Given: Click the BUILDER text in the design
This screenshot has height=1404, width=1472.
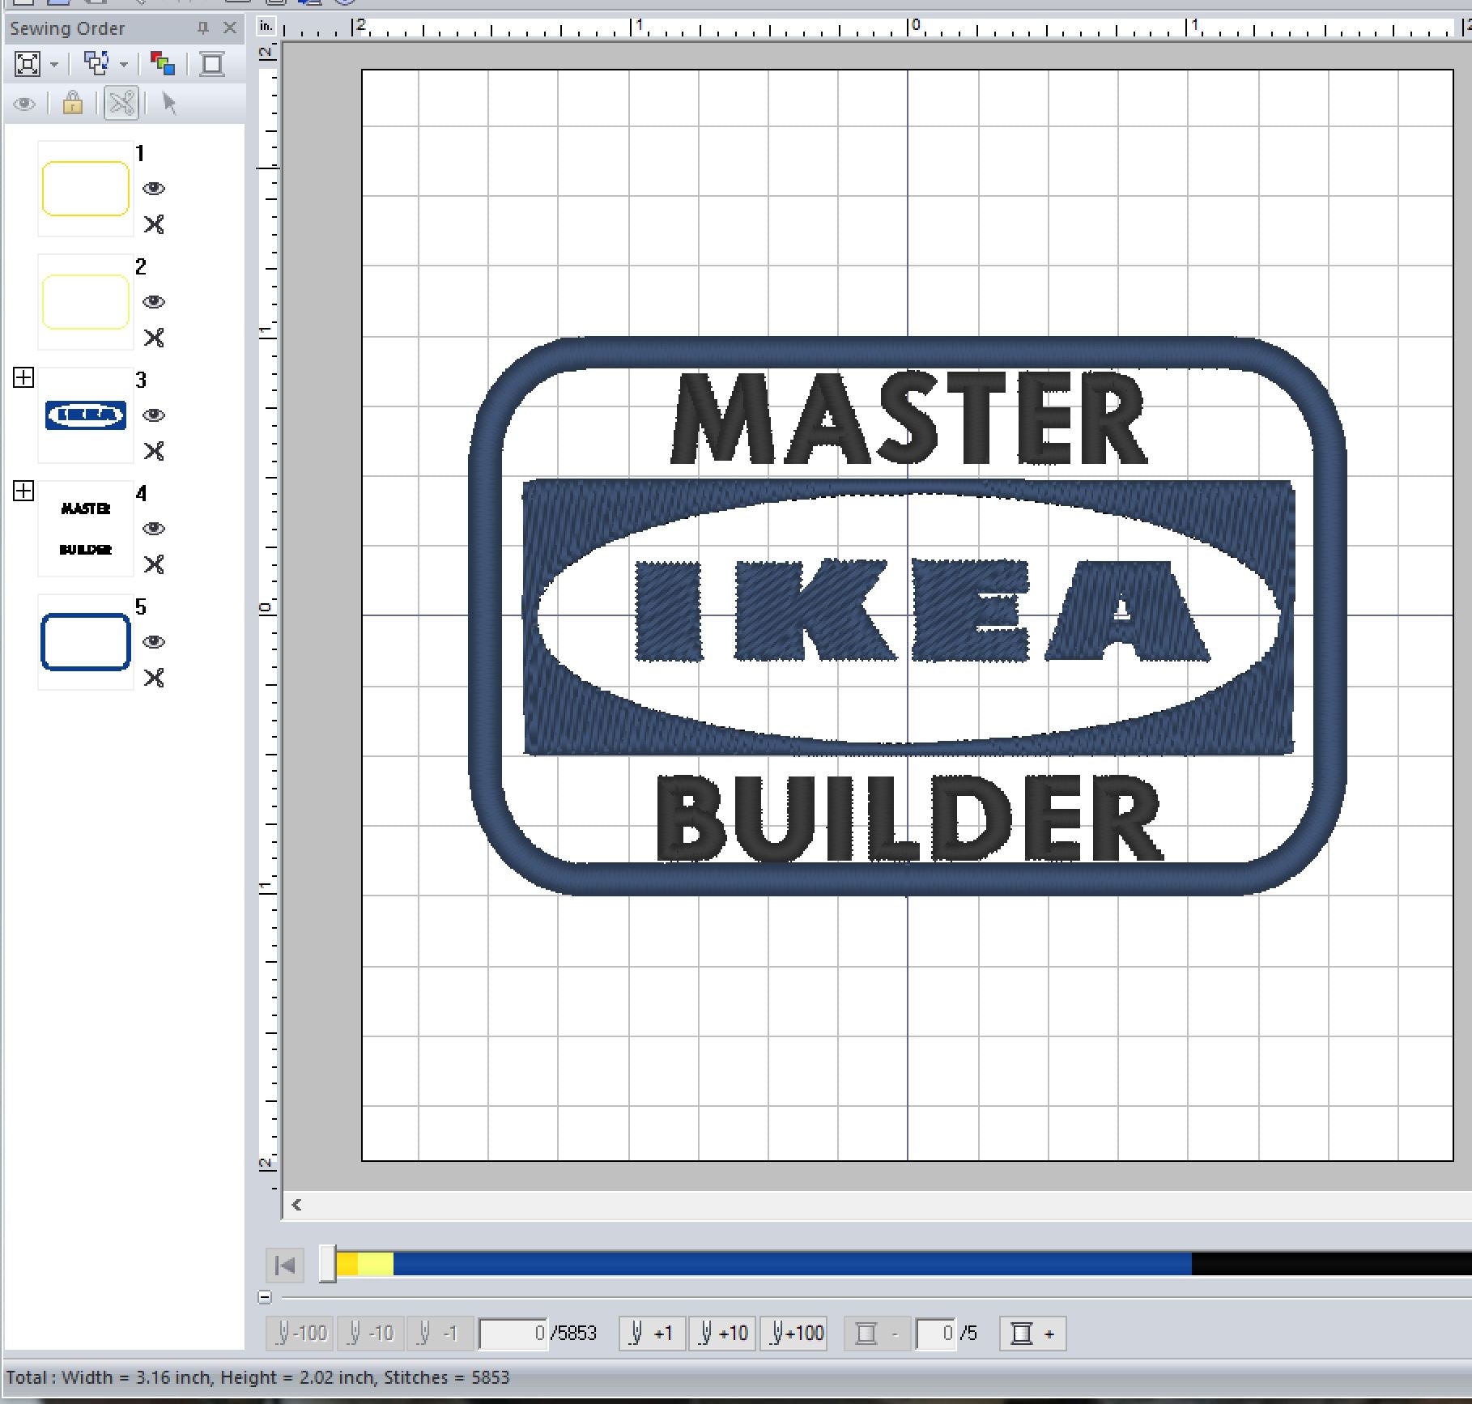Looking at the screenshot, I should (909, 818).
